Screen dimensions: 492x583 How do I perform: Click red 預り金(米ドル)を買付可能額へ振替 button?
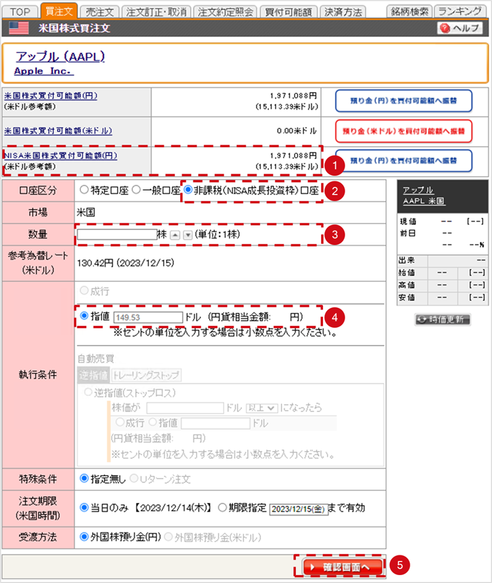pyautogui.click(x=403, y=131)
